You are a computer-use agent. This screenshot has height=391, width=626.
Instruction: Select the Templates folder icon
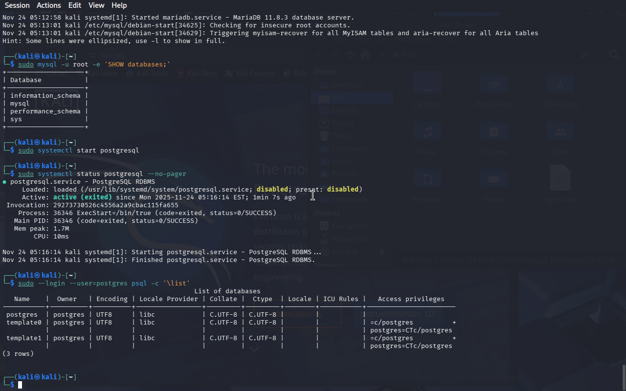coord(427,180)
